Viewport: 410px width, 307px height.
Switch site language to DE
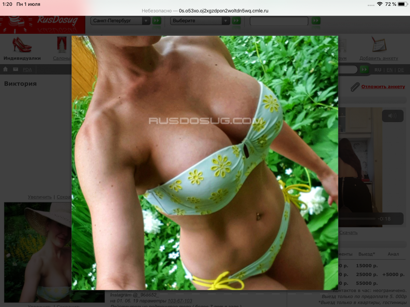click(401, 70)
